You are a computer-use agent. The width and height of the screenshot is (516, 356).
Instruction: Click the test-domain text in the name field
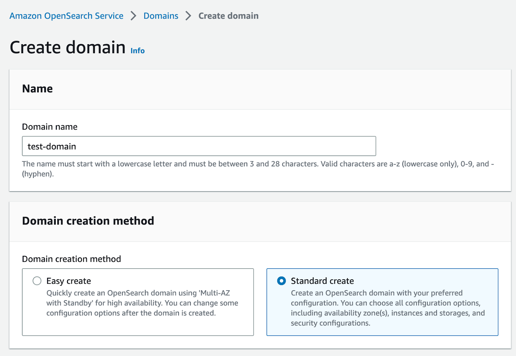coord(52,146)
